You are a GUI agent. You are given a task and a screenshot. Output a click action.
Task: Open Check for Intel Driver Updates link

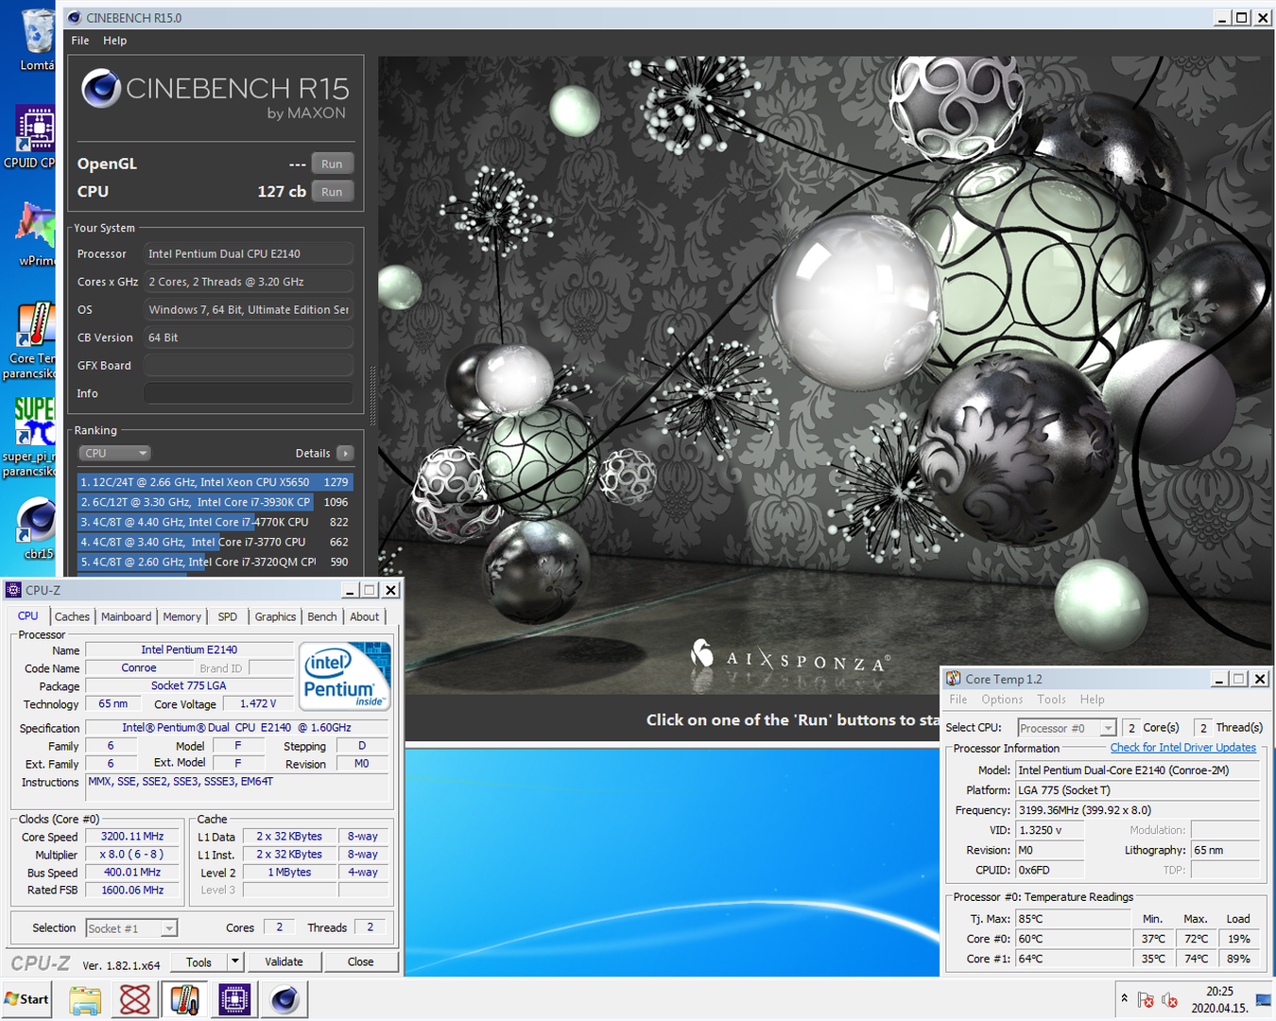point(1183,747)
